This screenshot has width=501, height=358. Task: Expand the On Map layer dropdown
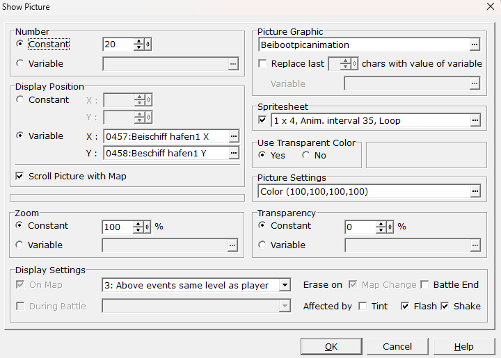284,285
